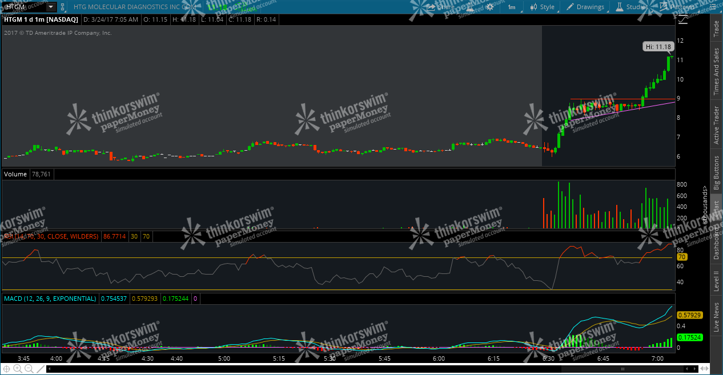Open the Patterns menu

(x=677, y=7)
